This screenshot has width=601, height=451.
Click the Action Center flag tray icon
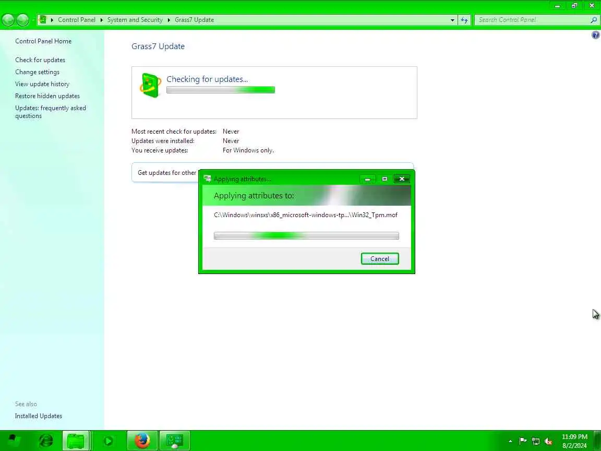523,441
